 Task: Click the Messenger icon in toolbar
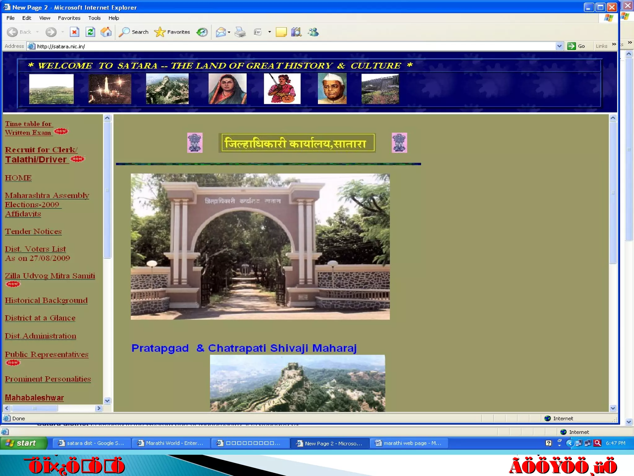313,32
